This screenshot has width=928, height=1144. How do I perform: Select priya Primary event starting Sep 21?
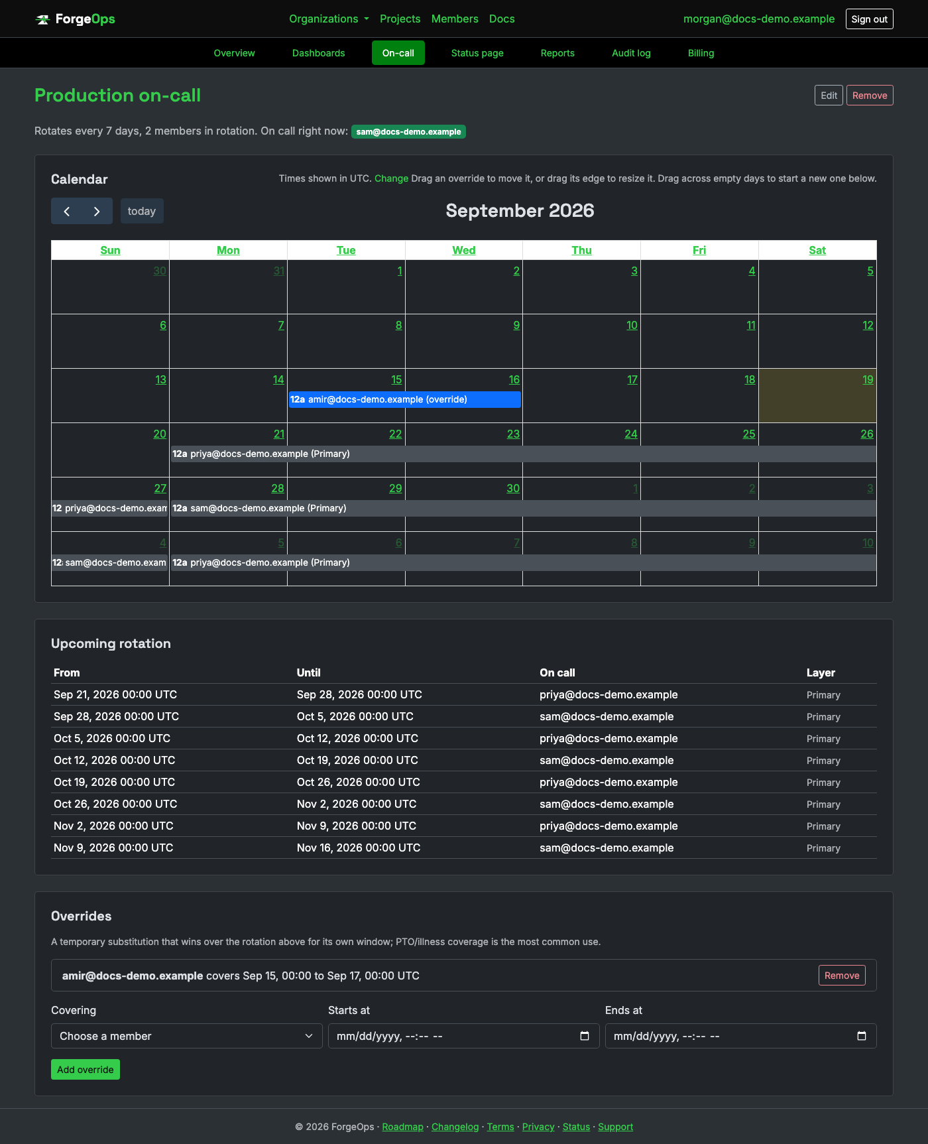tap(524, 454)
